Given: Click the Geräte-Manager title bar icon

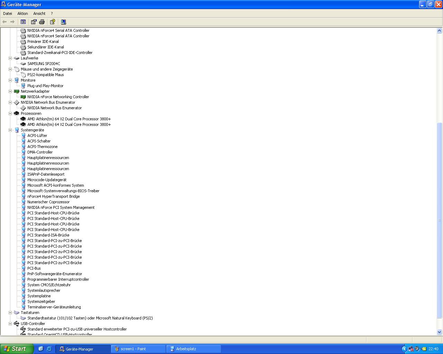Looking at the screenshot, I should coord(3,4).
